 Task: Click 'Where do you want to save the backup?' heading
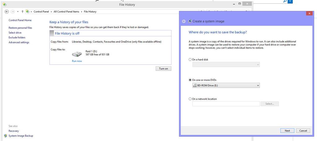tap(218, 32)
